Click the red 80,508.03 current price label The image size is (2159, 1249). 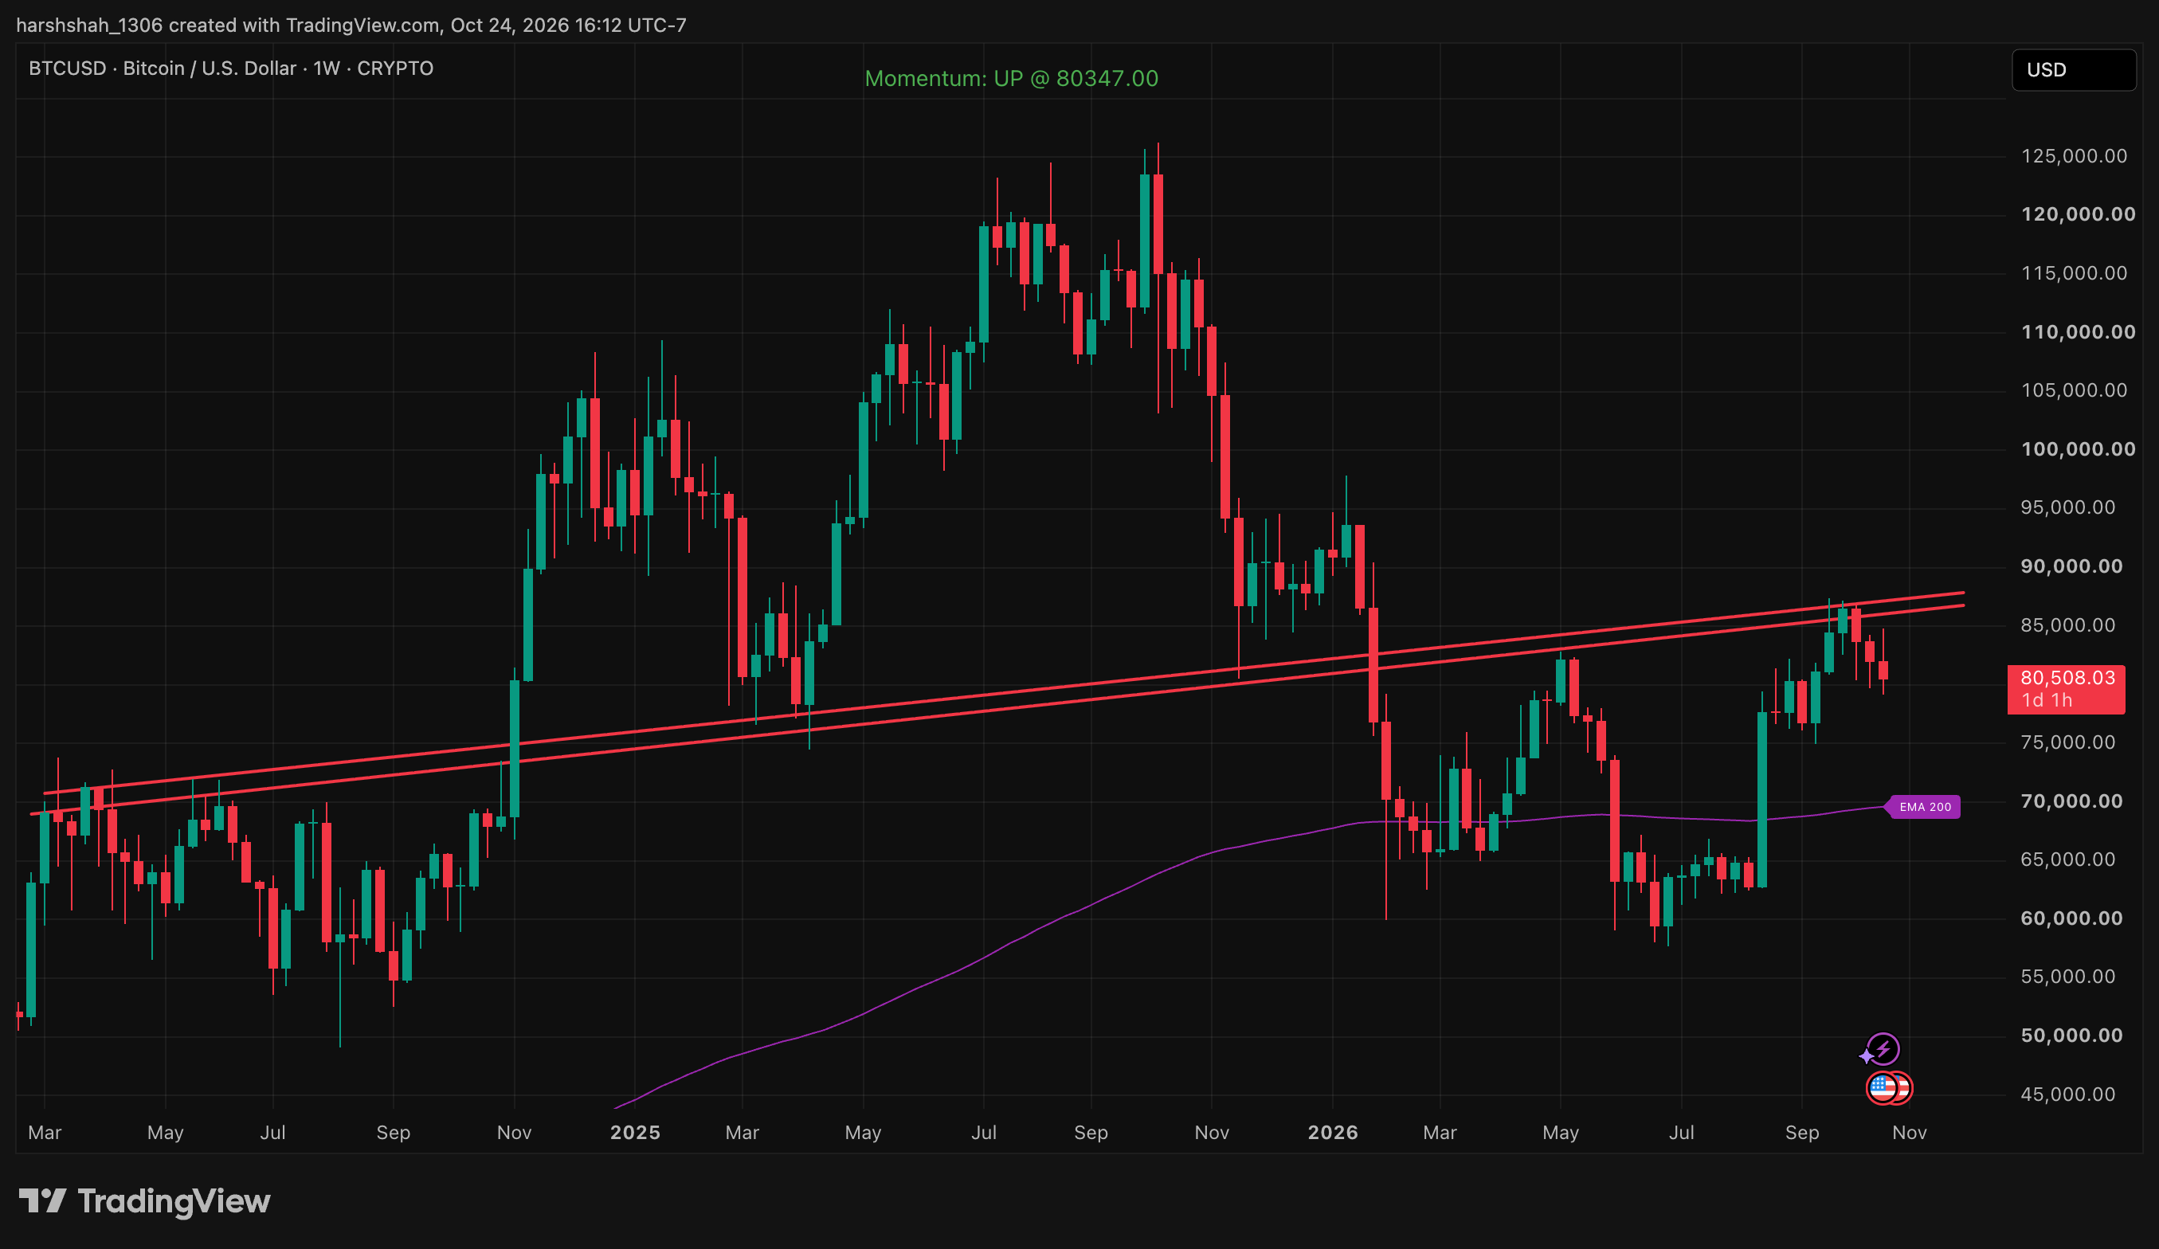pyautogui.click(x=2066, y=690)
